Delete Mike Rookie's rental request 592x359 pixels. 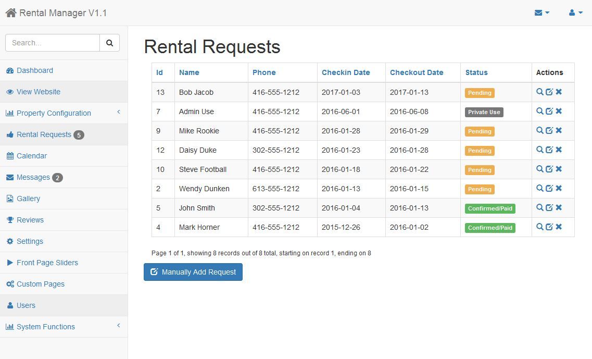tap(559, 130)
